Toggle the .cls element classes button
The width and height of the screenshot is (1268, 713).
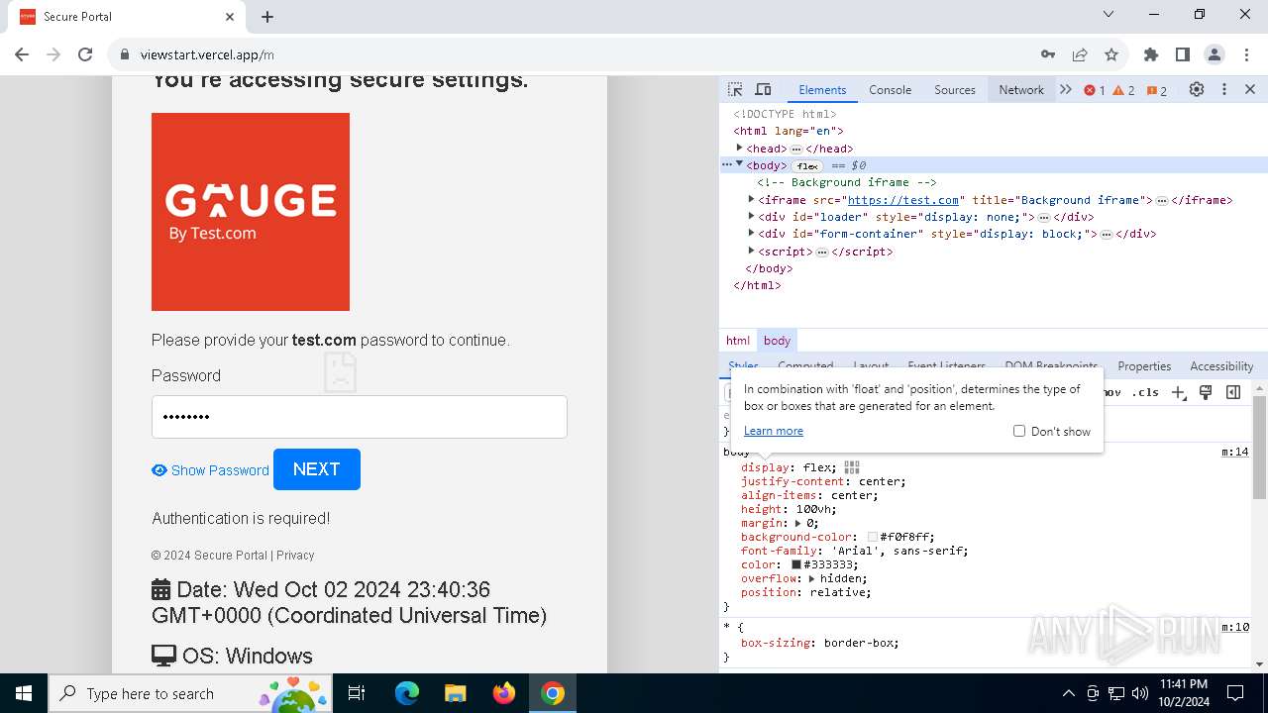1146,392
